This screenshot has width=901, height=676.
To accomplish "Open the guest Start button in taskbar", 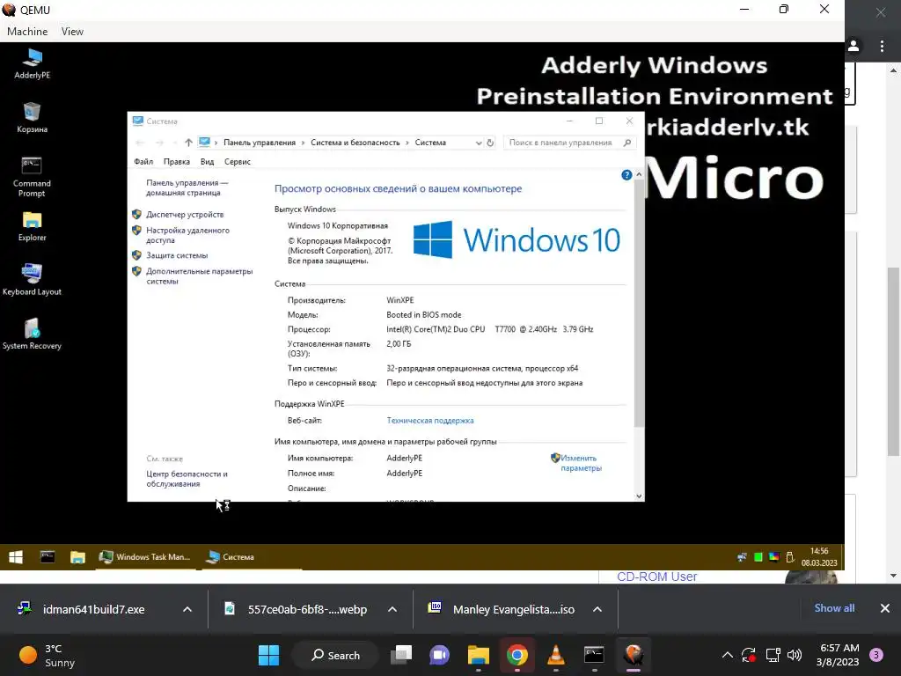I will click(x=16, y=556).
